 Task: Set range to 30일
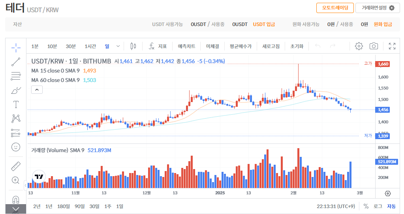click(94, 206)
